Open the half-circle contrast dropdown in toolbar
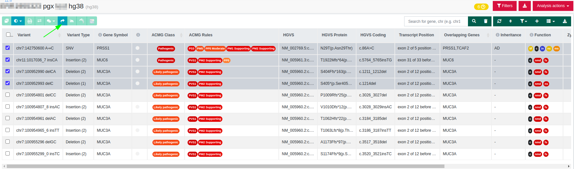 point(18,21)
